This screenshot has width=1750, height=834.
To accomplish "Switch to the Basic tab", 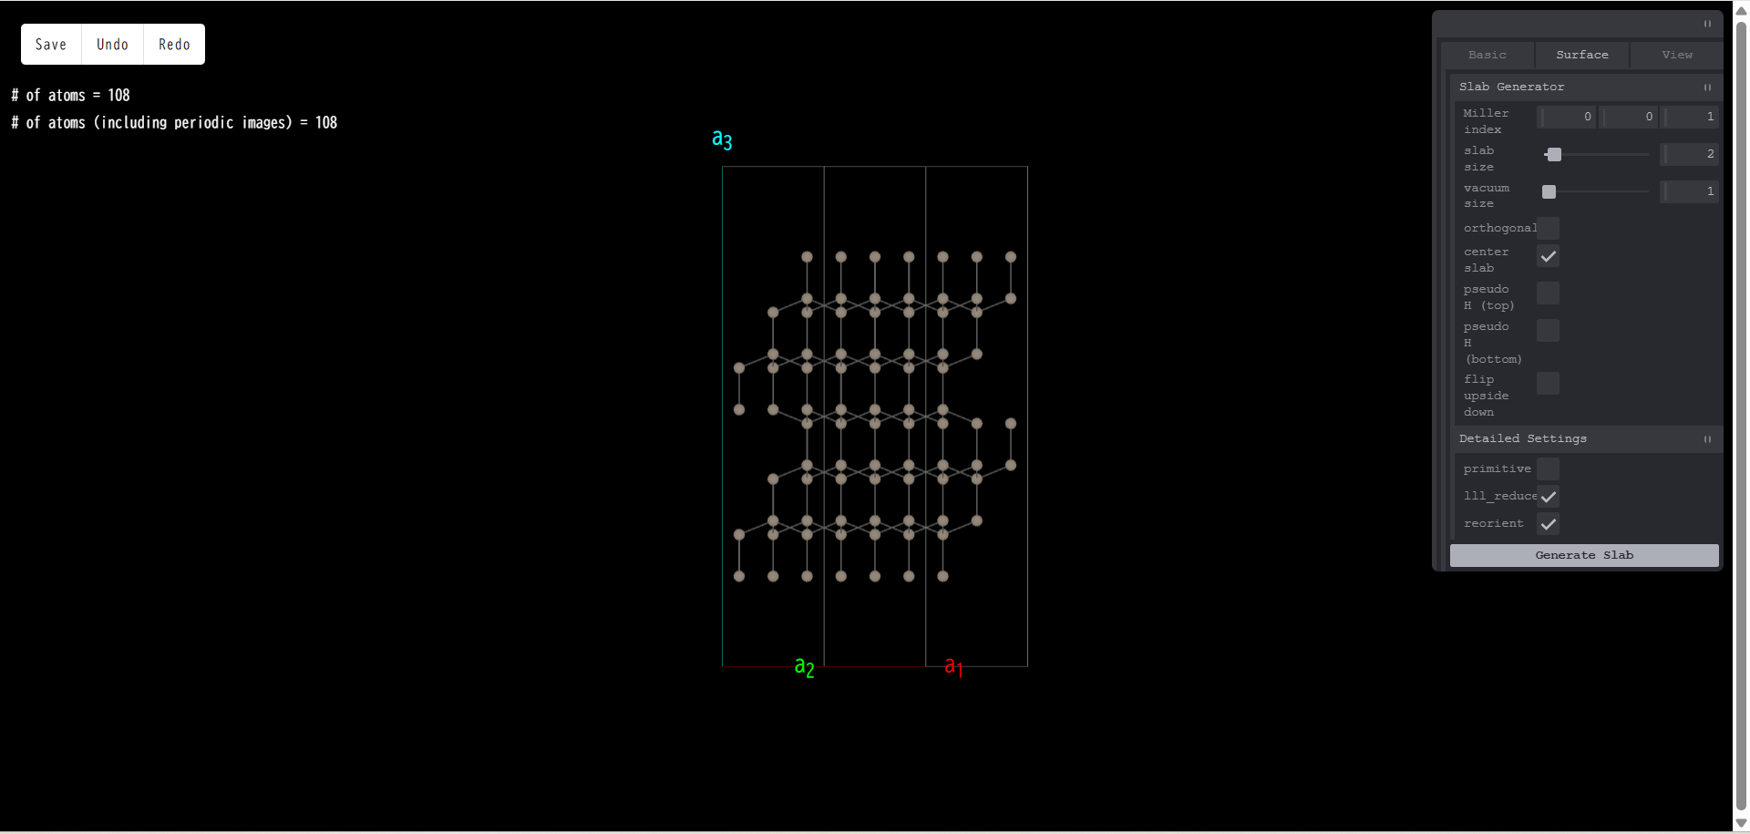I will [x=1487, y=55].
